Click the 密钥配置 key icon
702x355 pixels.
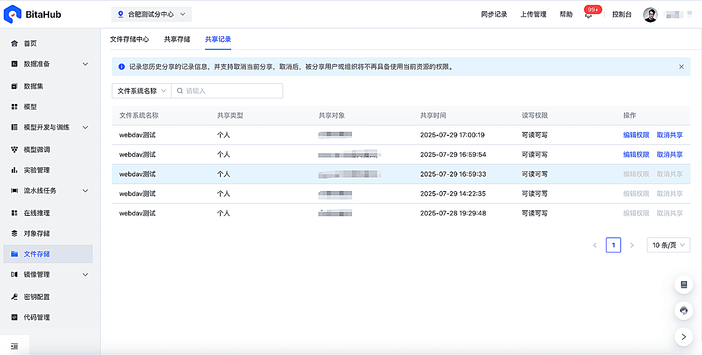15,297
